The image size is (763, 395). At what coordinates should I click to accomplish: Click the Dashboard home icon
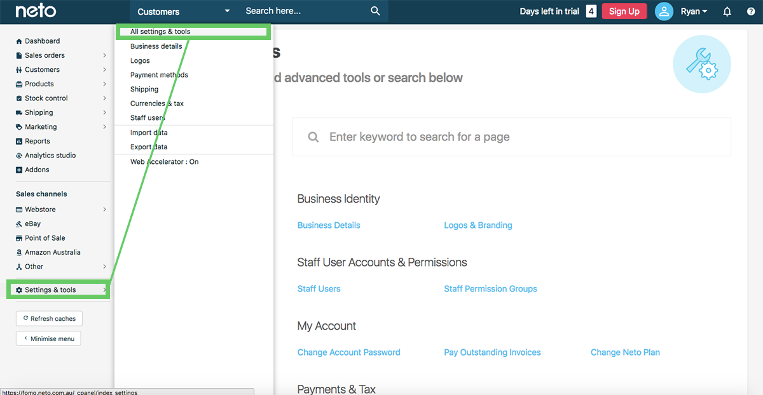(x=19, y=41)
